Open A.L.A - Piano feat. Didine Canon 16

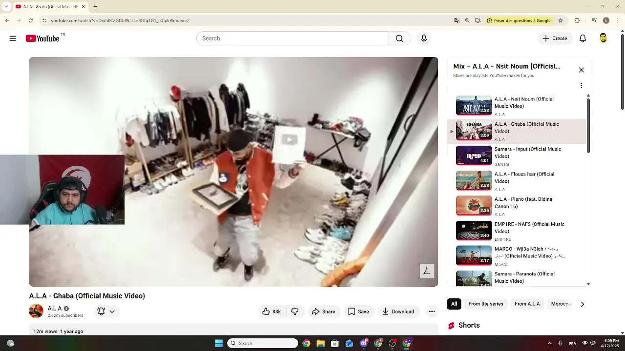click(517, 206)
